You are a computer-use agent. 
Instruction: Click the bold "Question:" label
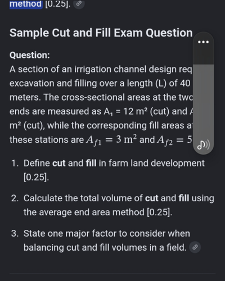[x=30, y=55]
